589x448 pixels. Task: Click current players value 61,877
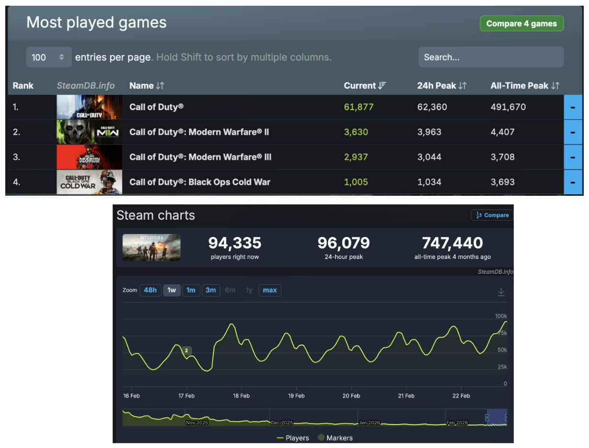point(358,107)
